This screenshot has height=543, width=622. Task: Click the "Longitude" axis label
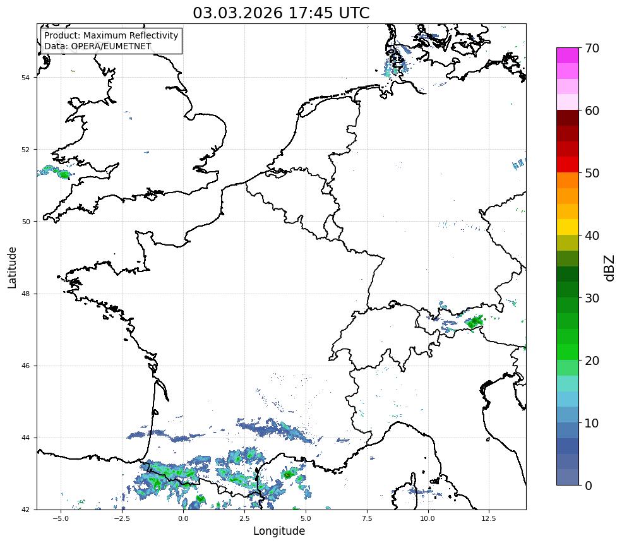(279, 531)
